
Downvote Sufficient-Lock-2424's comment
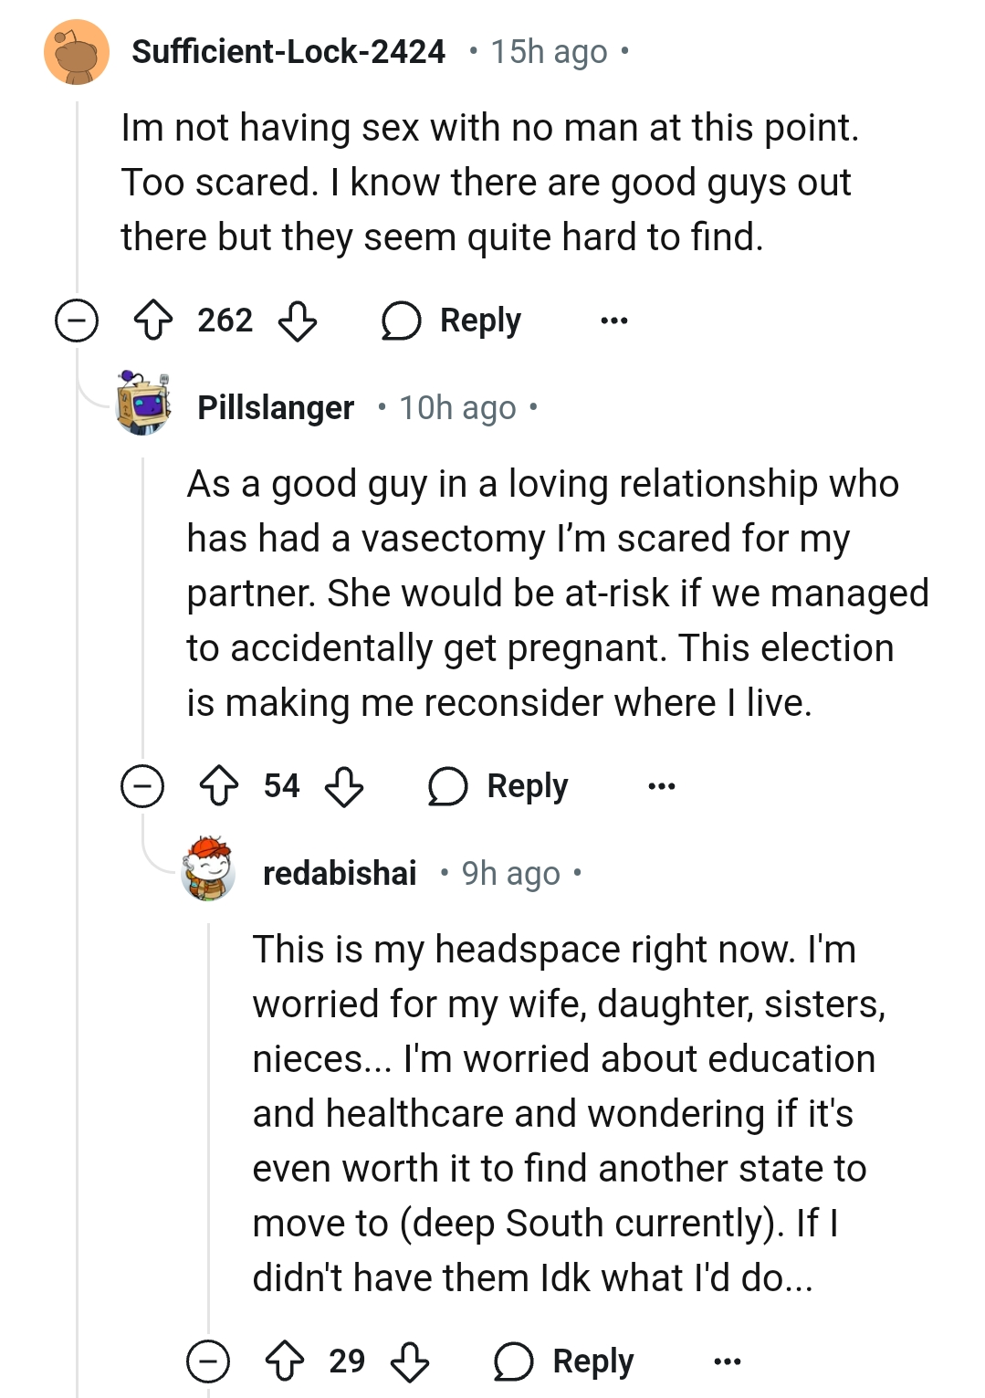[x=298, y=321]
